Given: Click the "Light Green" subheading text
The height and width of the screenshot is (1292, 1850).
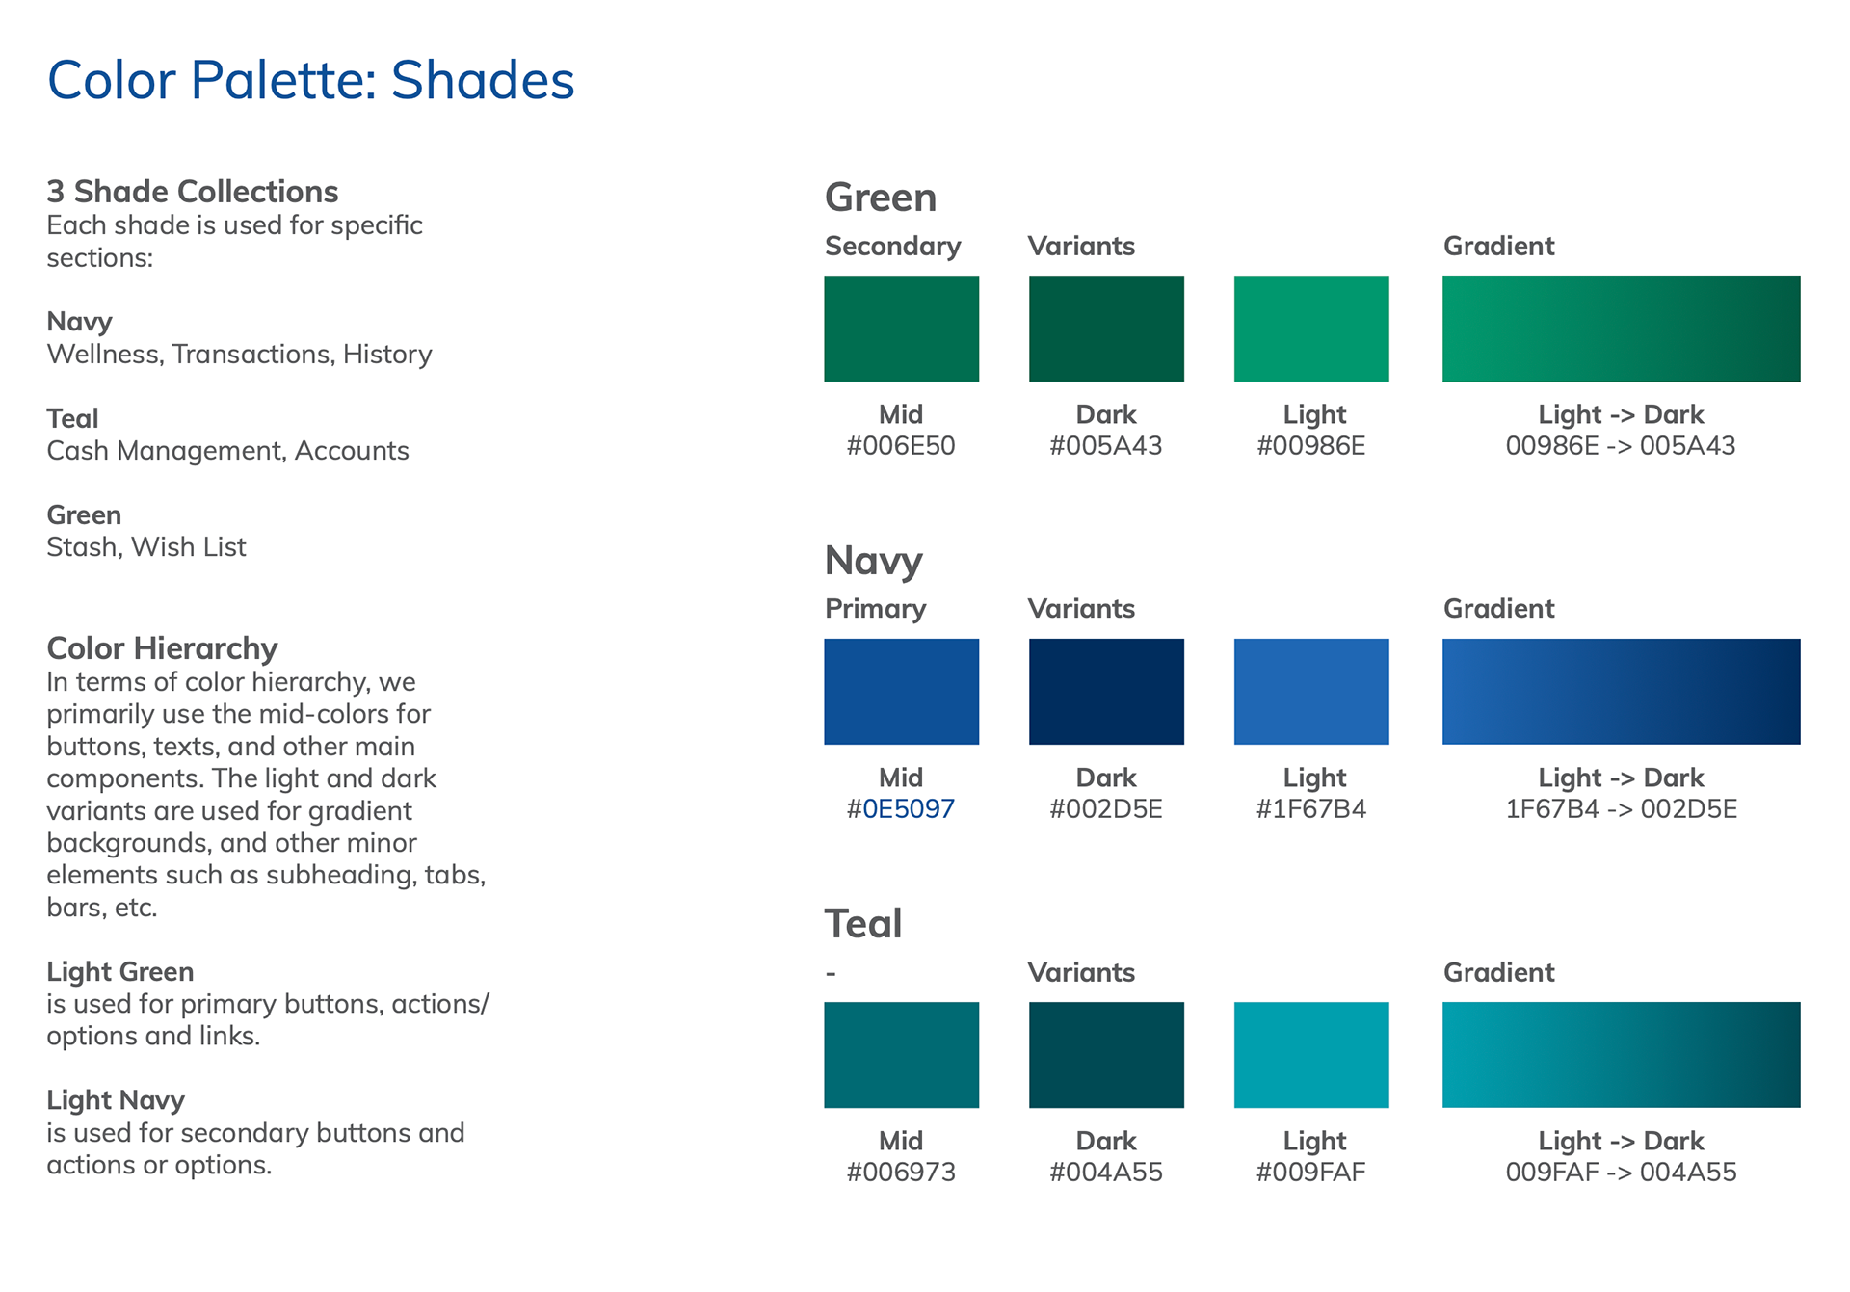Looking at the screenshot, I should [120, 971].
